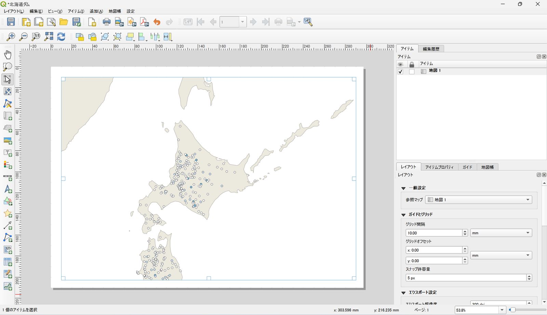Select the 地図 1 item in list

[435, 70]
